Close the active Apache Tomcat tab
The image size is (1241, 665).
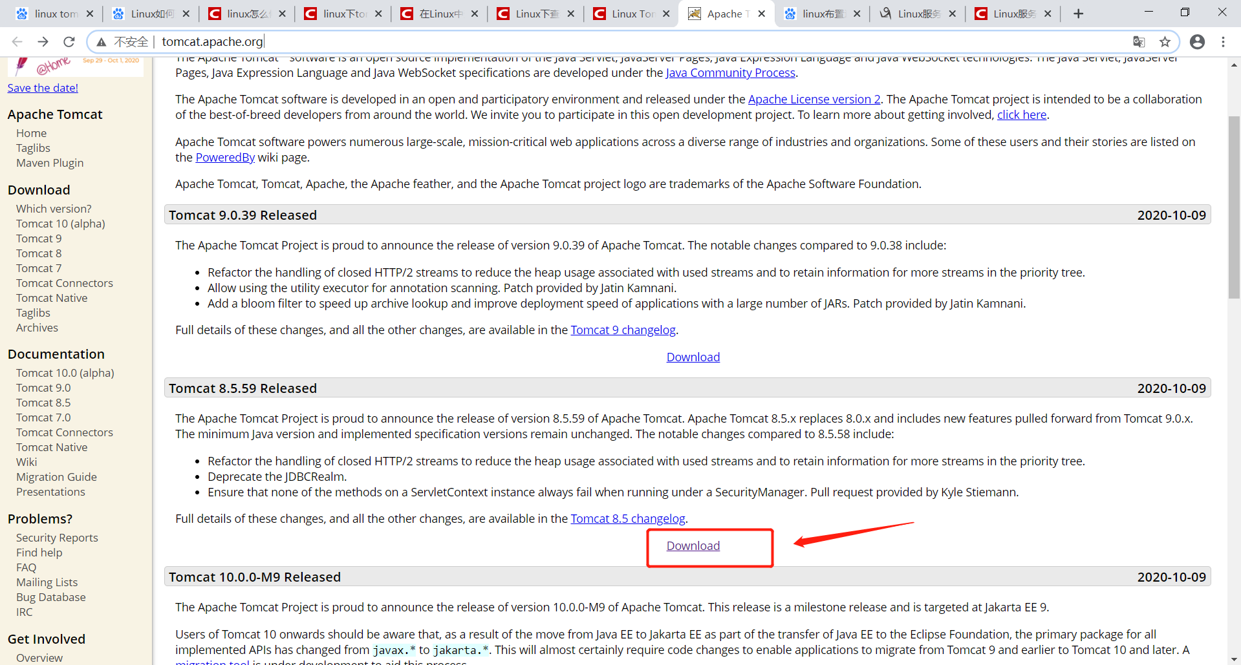coord(762,14)
